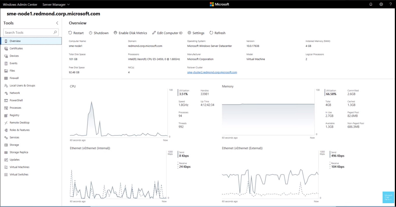396x207 pixels.
Task: Click the processor value Intel(R) Xeon(R) CPU
Action: coord(154,59)
